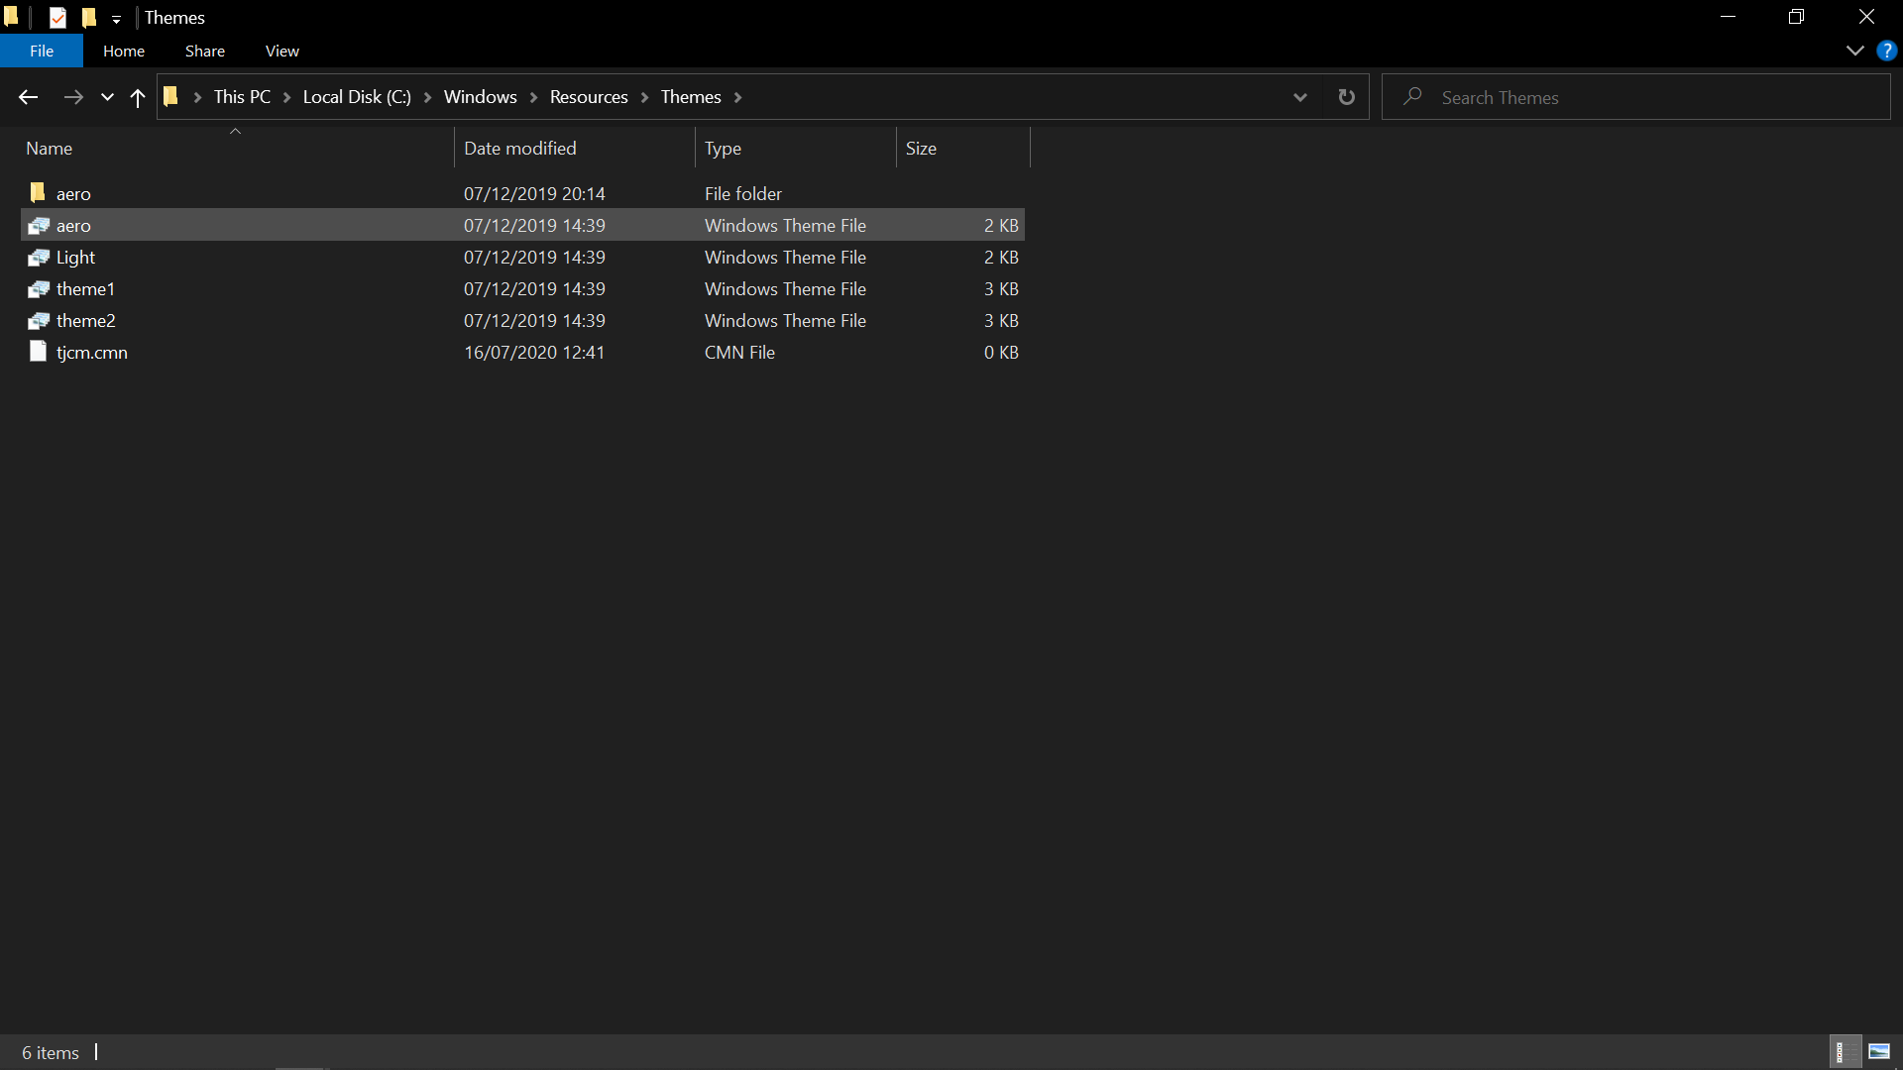Click the tjcm.cmn file icon
Viewport: 1903px width, 1070px height.
click(39, 352)
